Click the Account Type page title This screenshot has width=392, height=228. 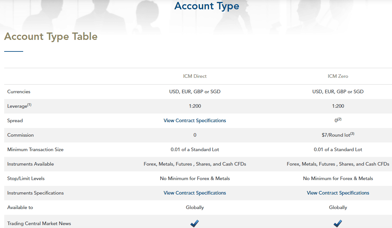(207, 6)
